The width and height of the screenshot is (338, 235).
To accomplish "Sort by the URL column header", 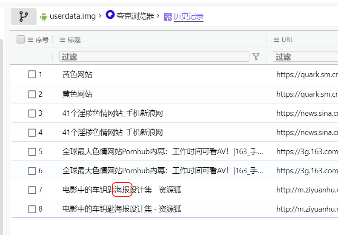I will click(x=287, y=40).
